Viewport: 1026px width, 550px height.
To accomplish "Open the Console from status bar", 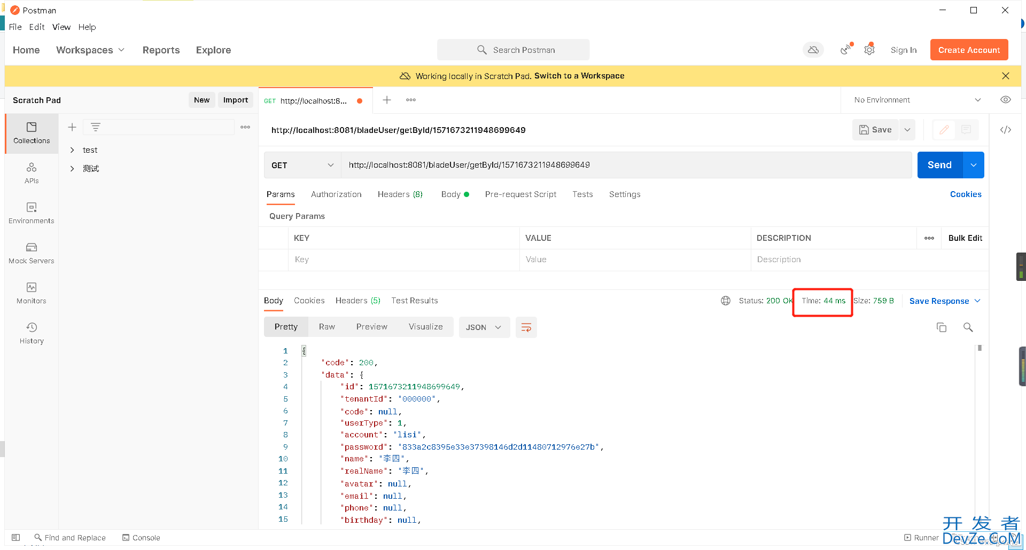I will [x=141, y=538].
